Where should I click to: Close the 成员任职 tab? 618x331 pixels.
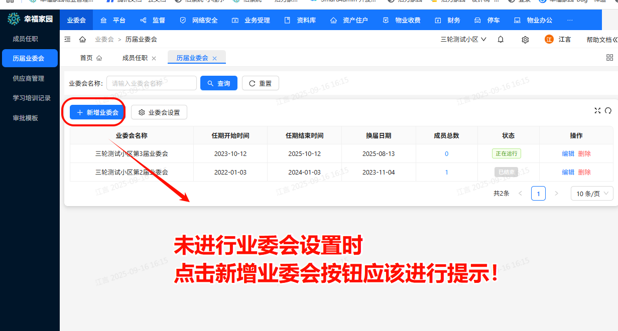click(154, 58)
